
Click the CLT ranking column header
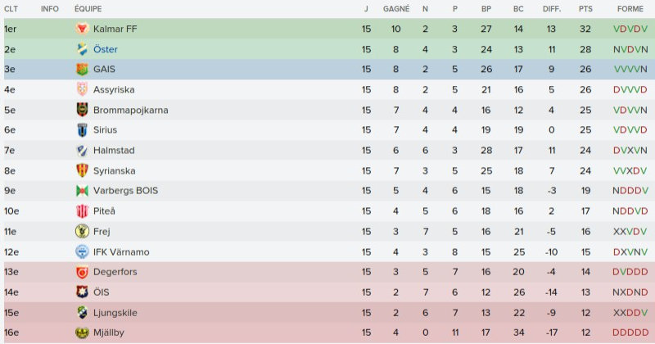tap(11, 9)
